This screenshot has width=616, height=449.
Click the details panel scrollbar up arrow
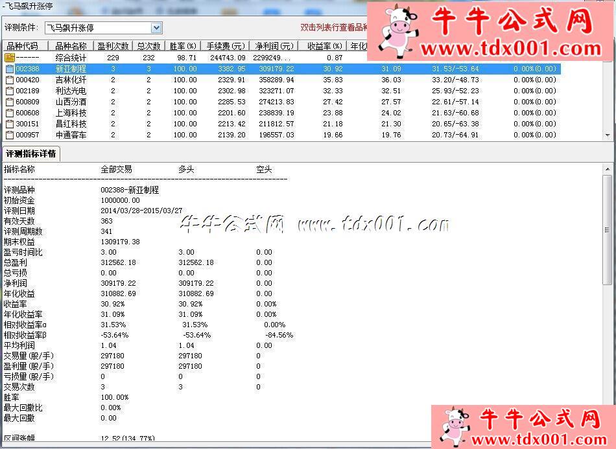[608, 168]
